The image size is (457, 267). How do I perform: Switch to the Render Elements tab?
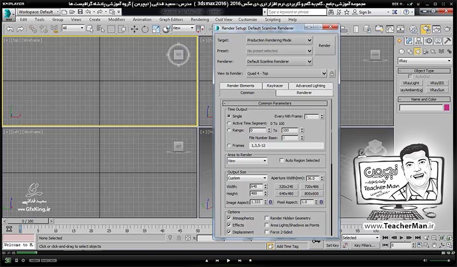click(240, 86)
